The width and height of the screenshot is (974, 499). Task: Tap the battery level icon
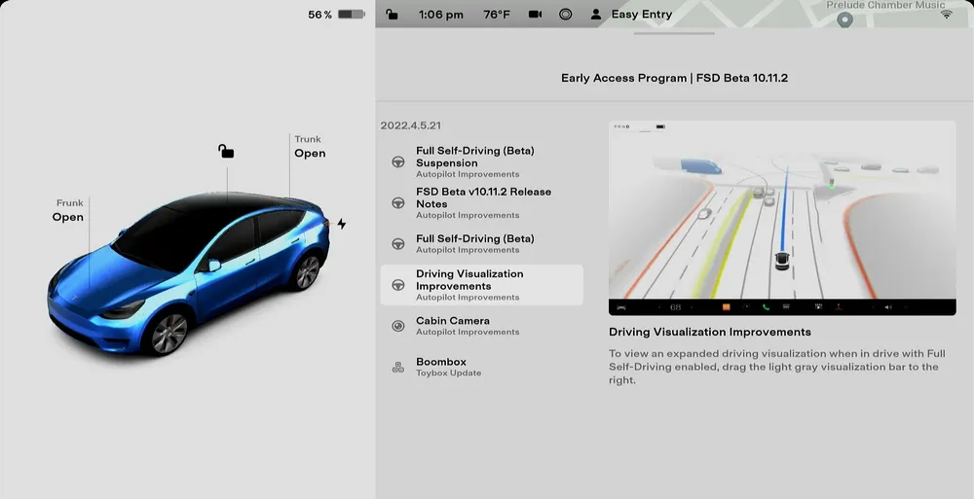[352, 14]
